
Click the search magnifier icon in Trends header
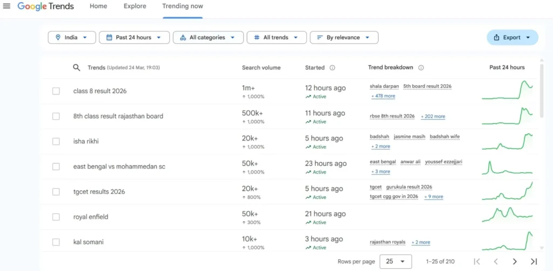click(x=77, y=67)
